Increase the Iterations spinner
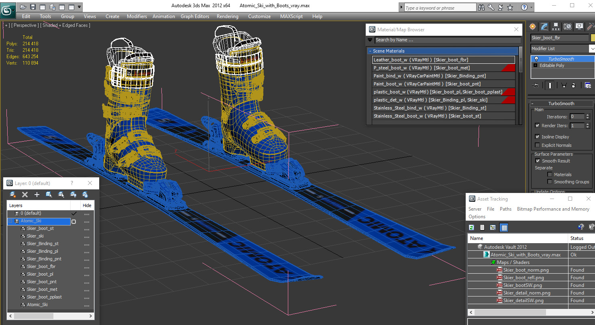The image size is (595, 325). (x=588, y=115)
